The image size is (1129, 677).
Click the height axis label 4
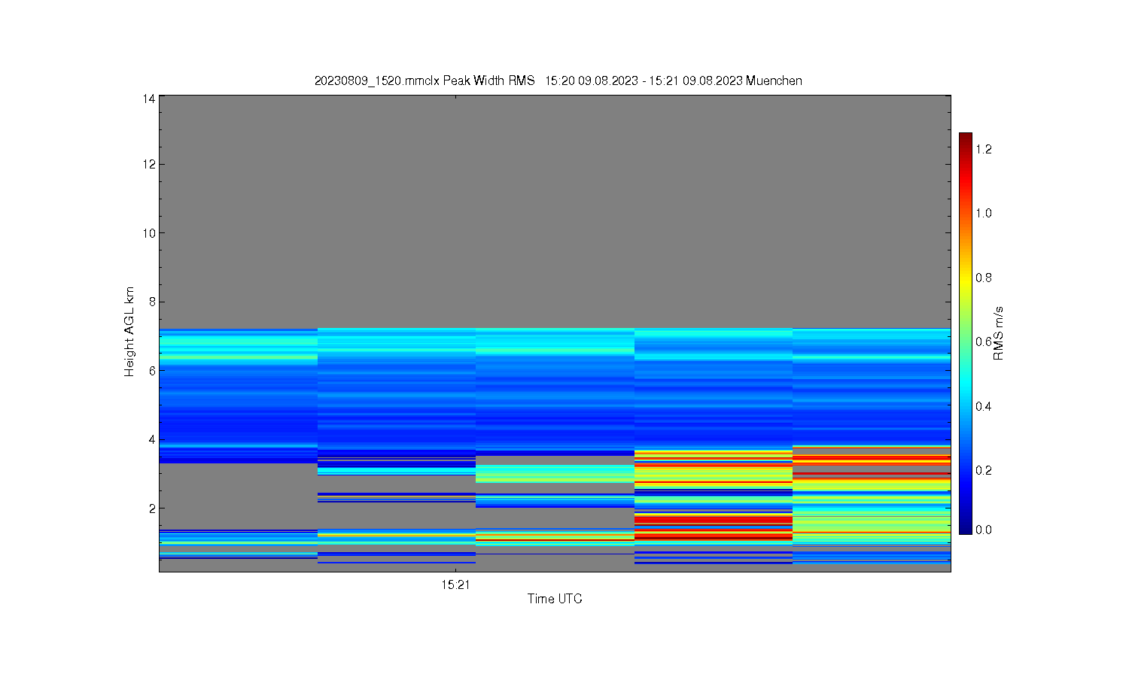152,439
